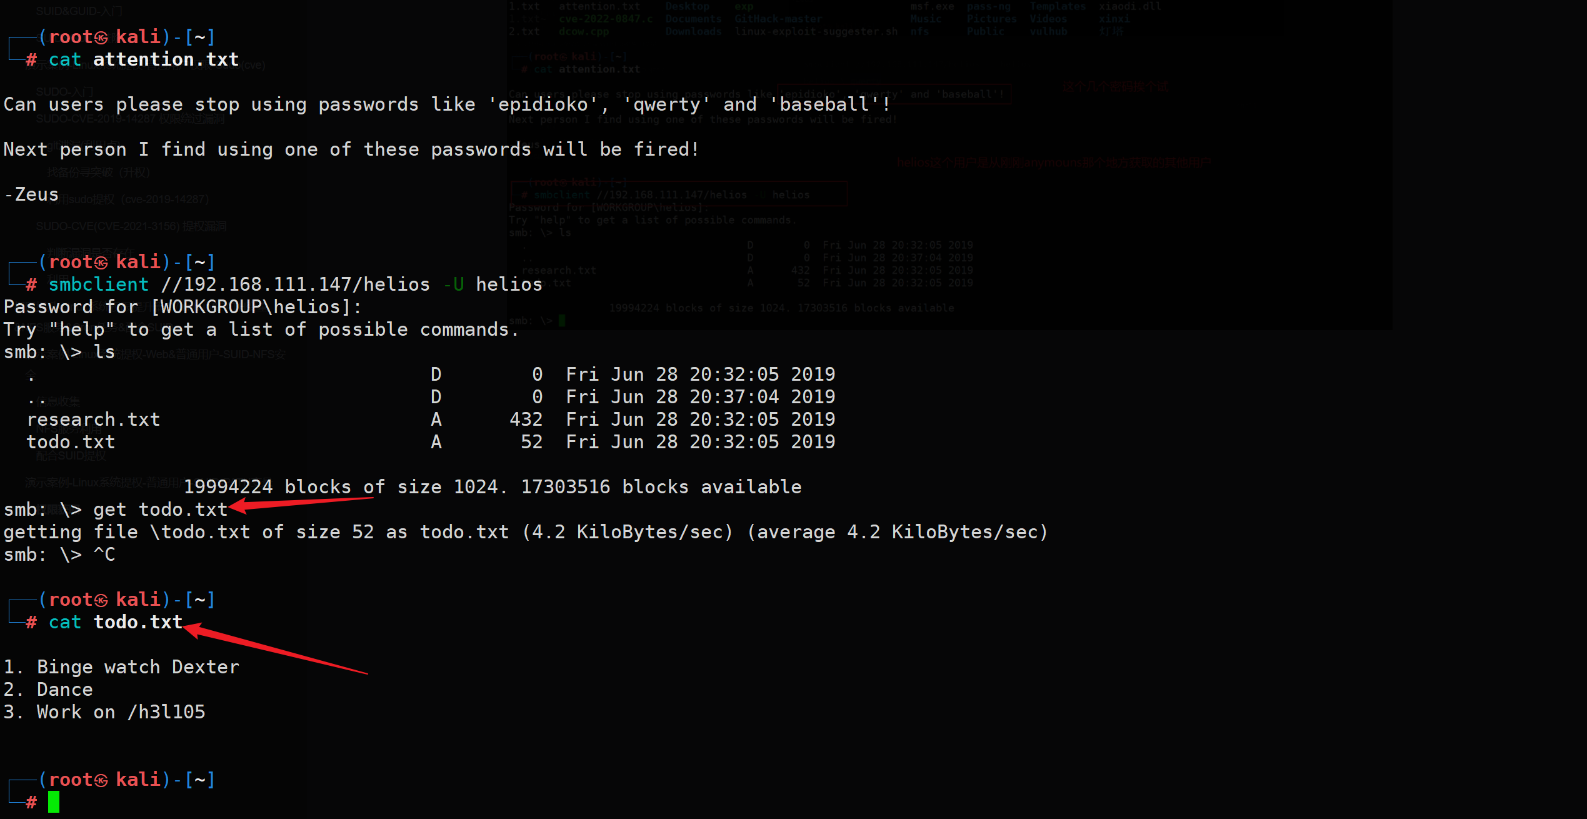Click the 'get todo.txt' command text

(160, 510)
